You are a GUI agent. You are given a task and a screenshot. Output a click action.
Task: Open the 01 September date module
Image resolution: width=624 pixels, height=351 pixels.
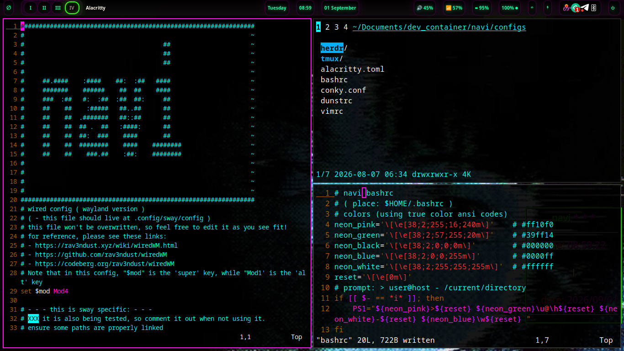[340, 8]
